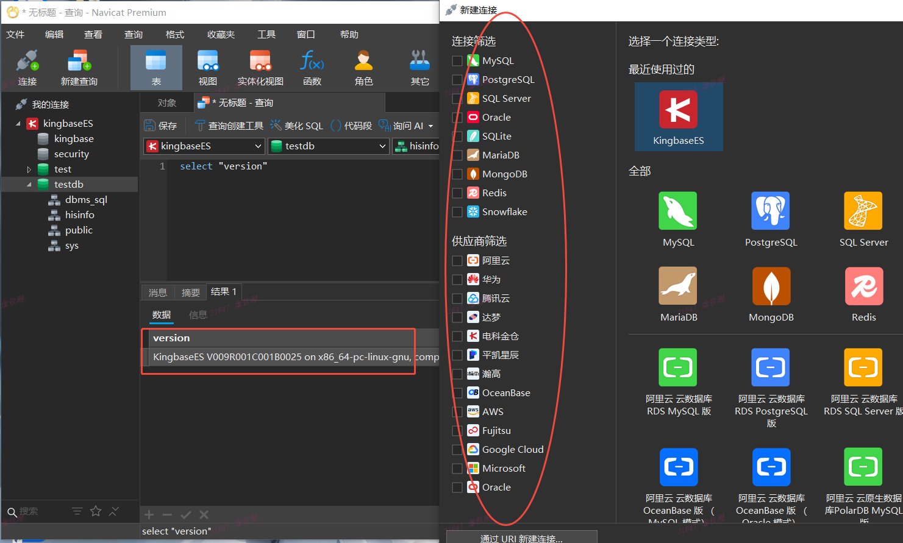Click the Materialized View toolbar icon

tap(260, 67)
